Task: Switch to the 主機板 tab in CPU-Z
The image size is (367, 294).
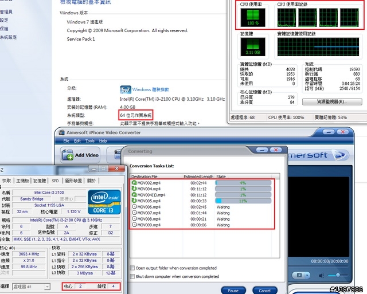Action: (23, 181)
